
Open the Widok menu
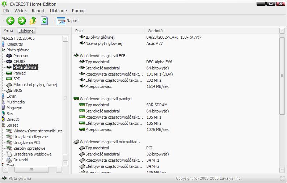tap(21, 11)
